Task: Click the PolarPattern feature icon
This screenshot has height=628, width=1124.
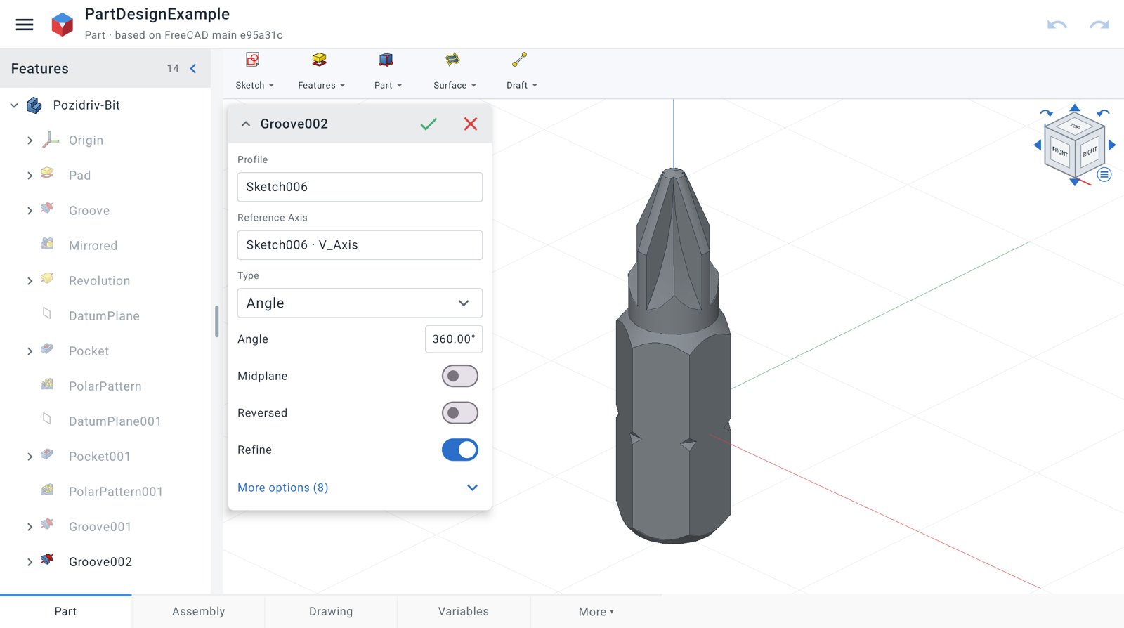Action: pos(47,384)
